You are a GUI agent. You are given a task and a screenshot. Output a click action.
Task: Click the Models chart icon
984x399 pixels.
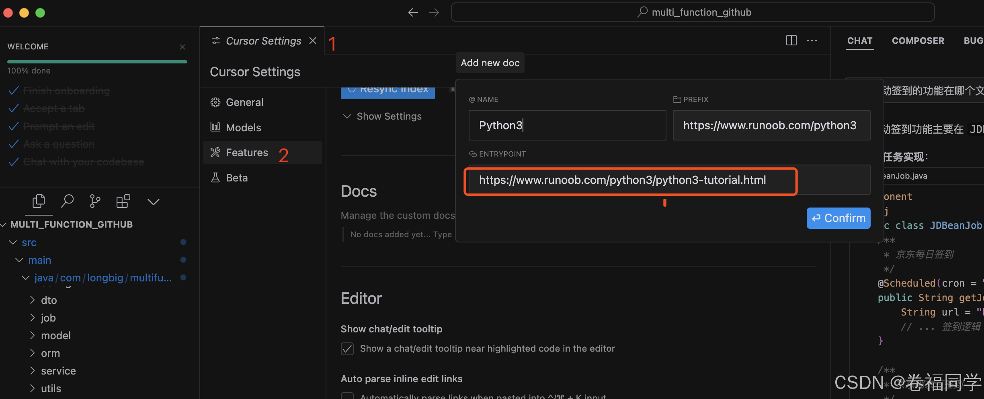coord(215,127)
